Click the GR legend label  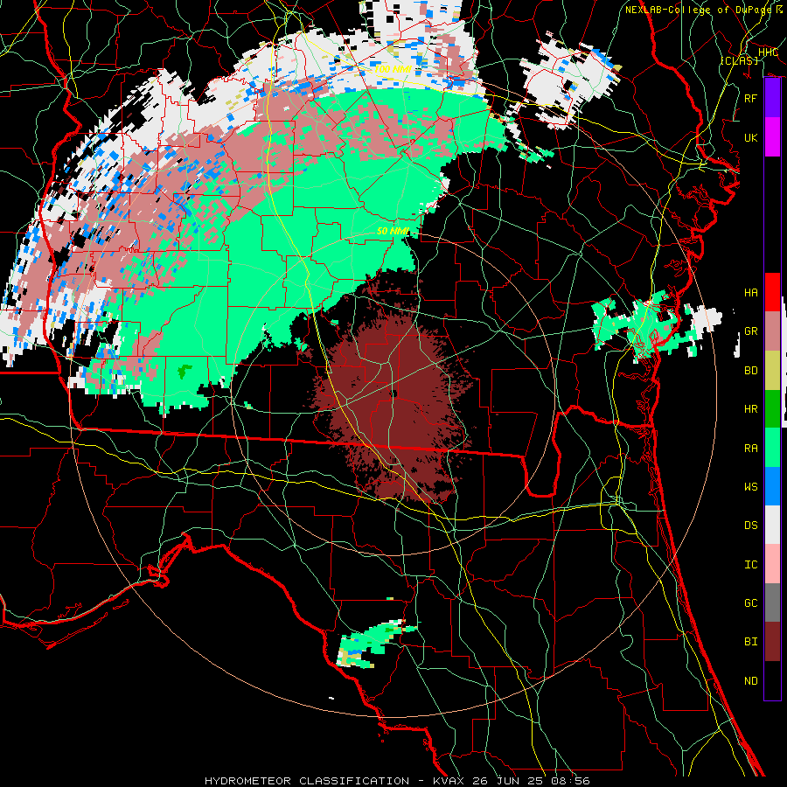tap(750, 331)
